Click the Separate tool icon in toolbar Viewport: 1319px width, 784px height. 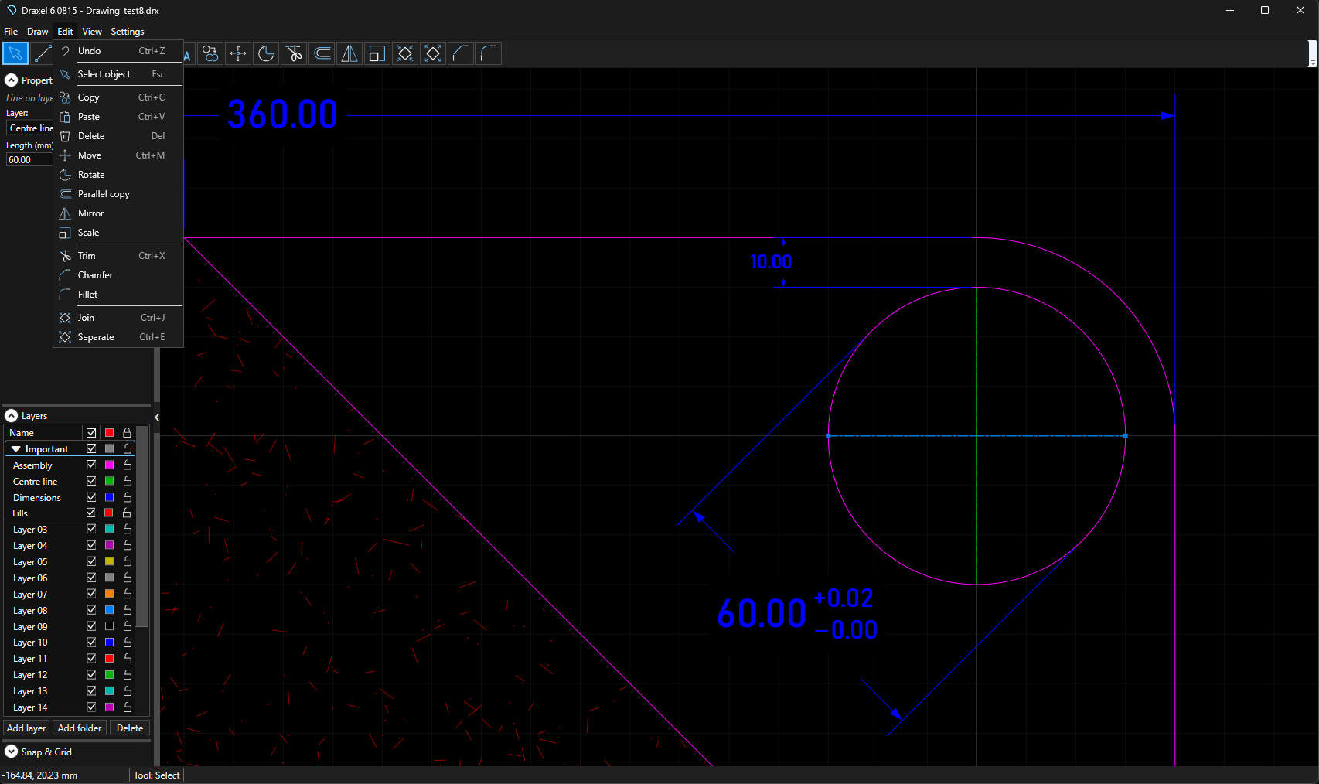(433, 53)
